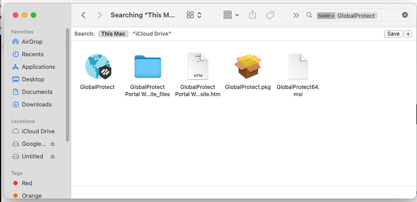The width and height of the screenshot is (417, 202).
Task: Minimize the Finder window yellow button
Action: click(24, 15)
